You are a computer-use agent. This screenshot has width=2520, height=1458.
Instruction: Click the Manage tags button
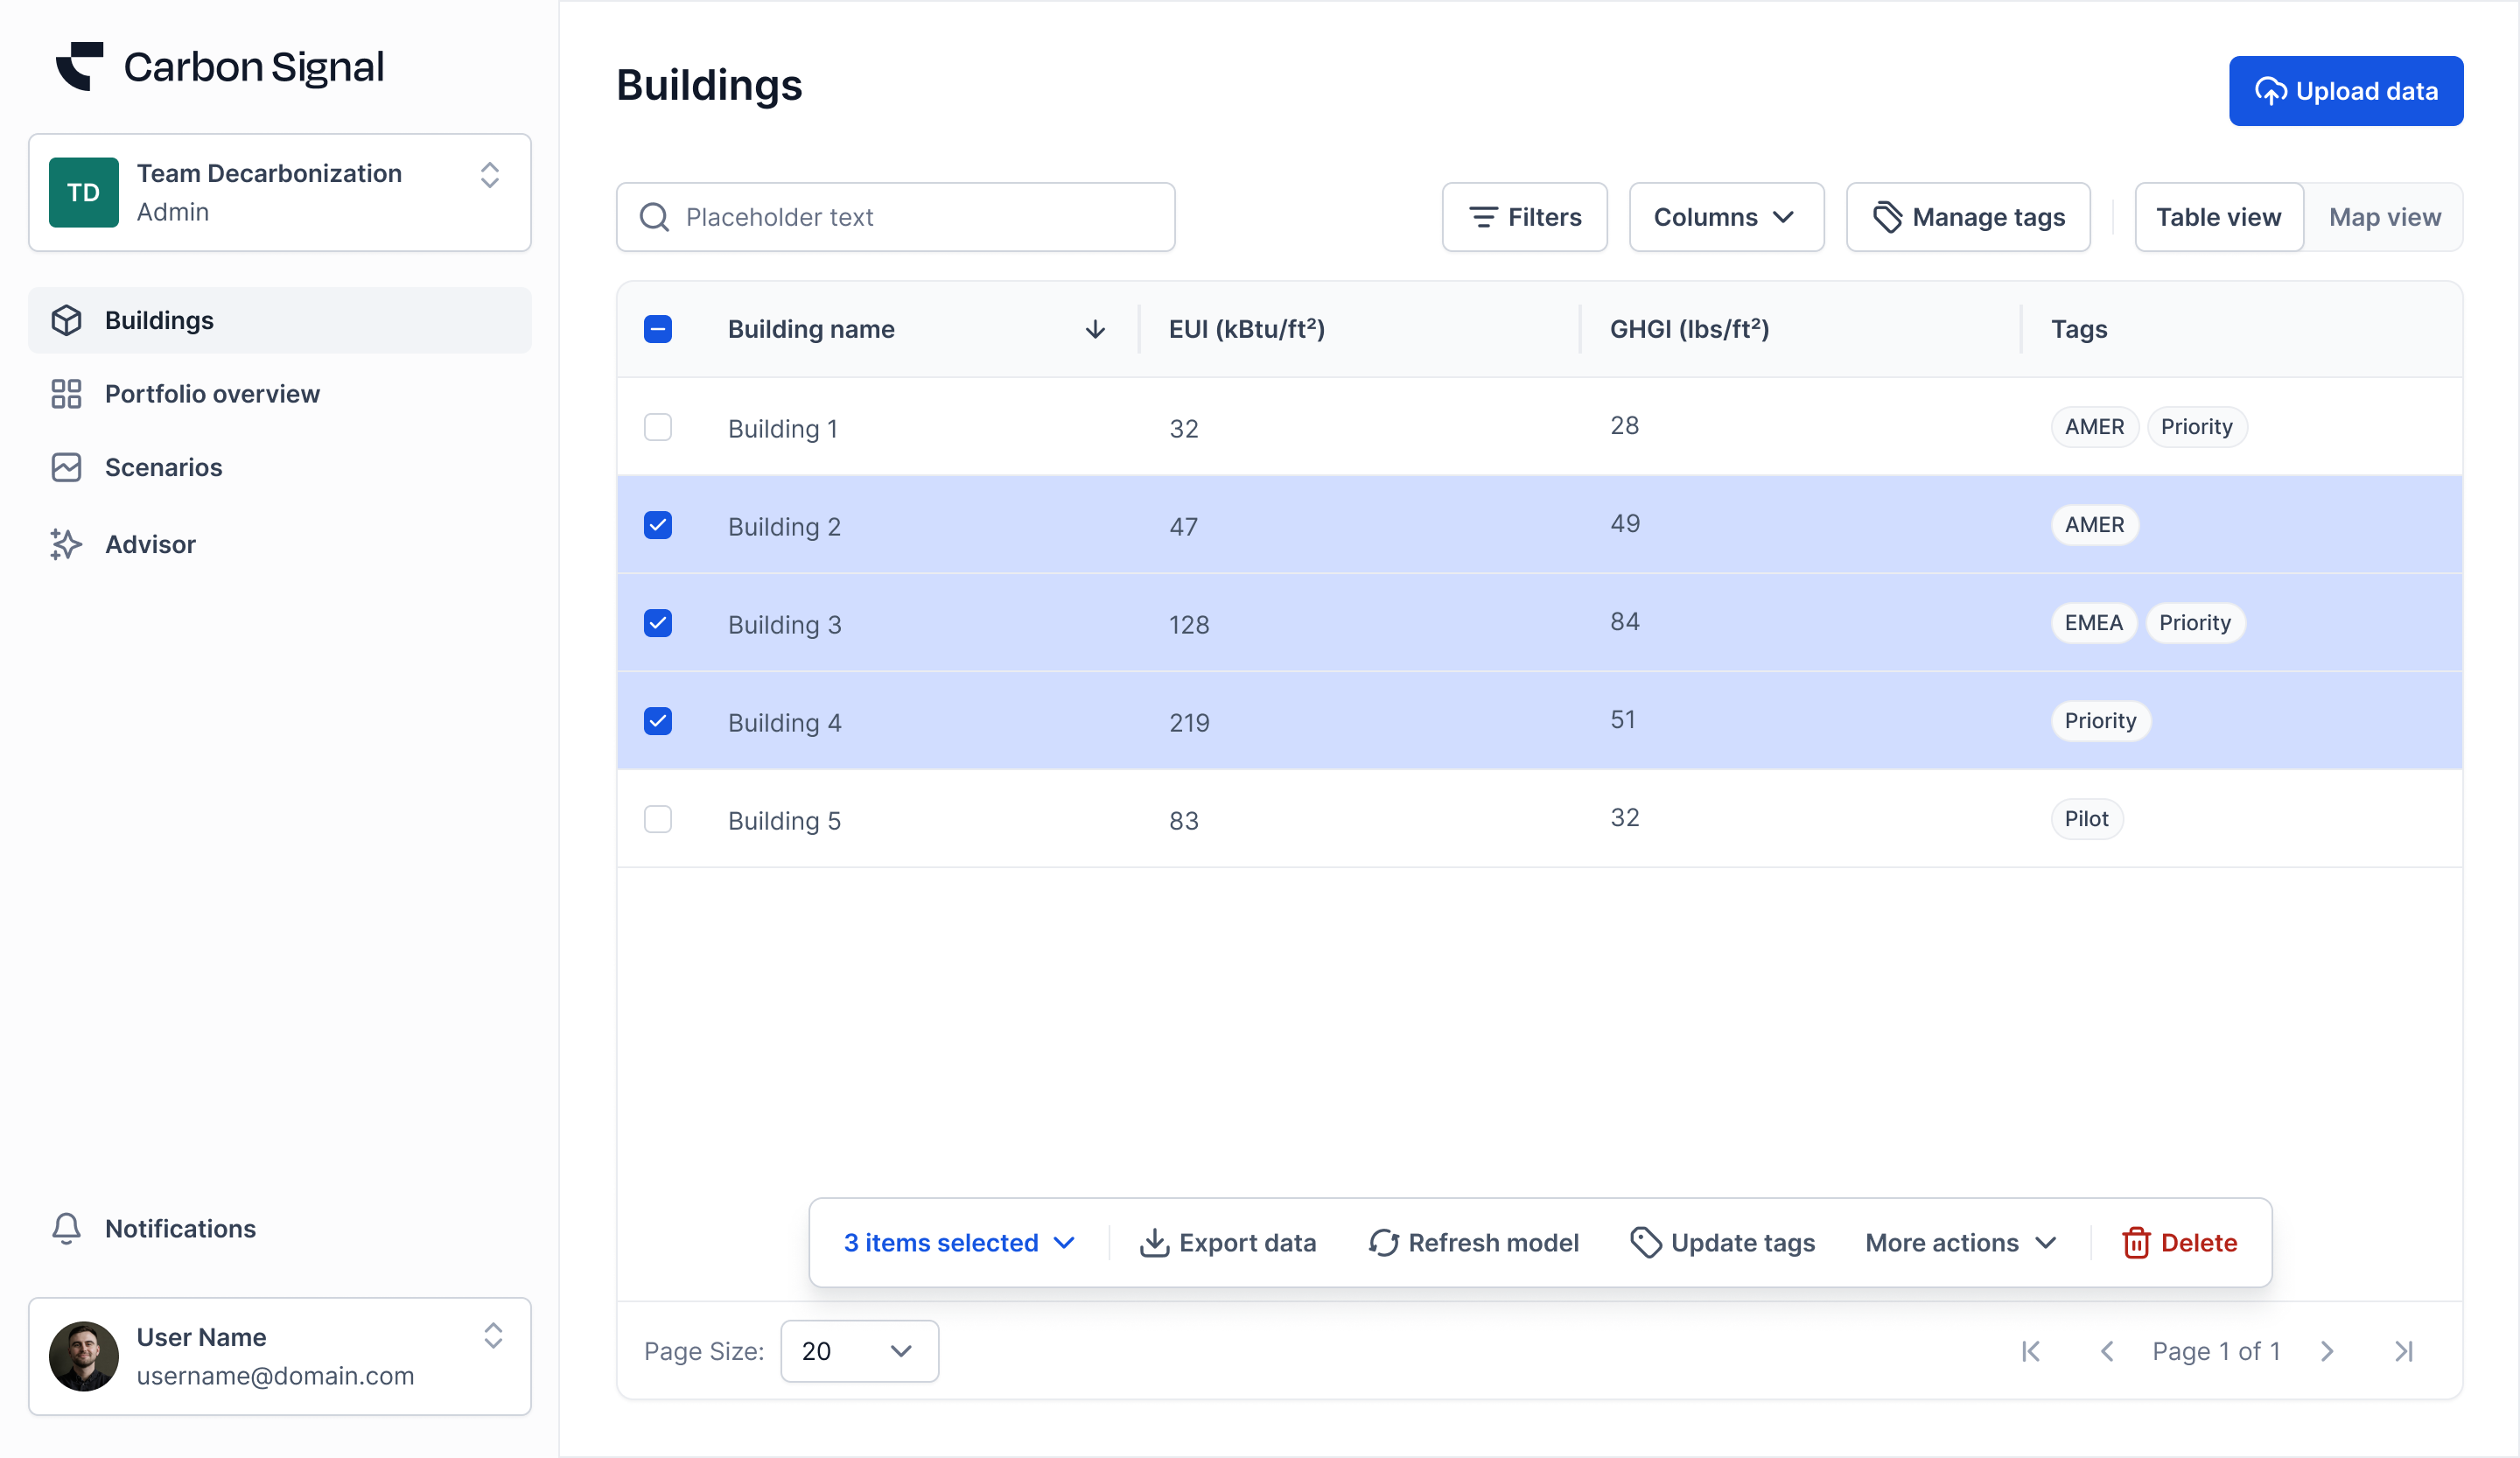[1968, 217]
